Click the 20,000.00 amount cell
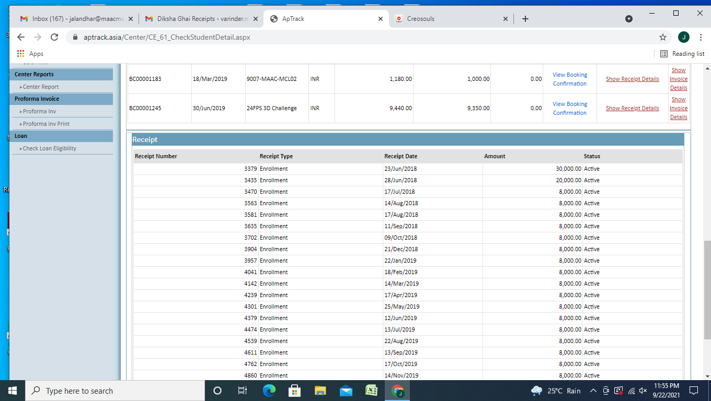Viewport: 711px width, 401px height. (x=568, y=180)
